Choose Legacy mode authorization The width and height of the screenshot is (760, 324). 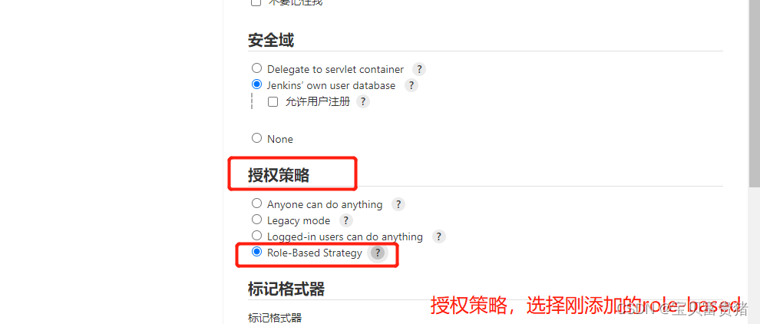coord(257,220)
